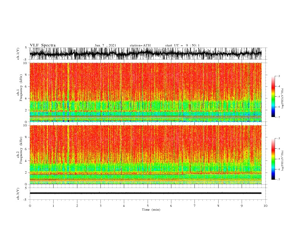Select the "ch.1(V)" axis label
This screenshot has width=299, height=231.
pyautogui.click(x=18, y=54)
